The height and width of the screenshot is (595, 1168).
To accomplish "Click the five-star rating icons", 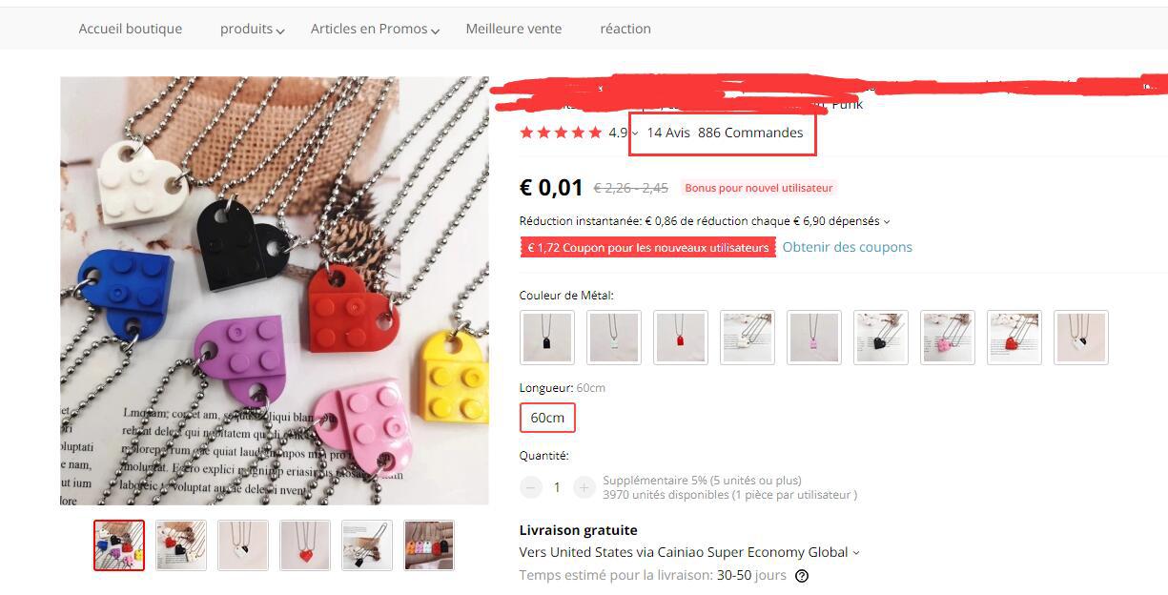I will tap(561, 133).
